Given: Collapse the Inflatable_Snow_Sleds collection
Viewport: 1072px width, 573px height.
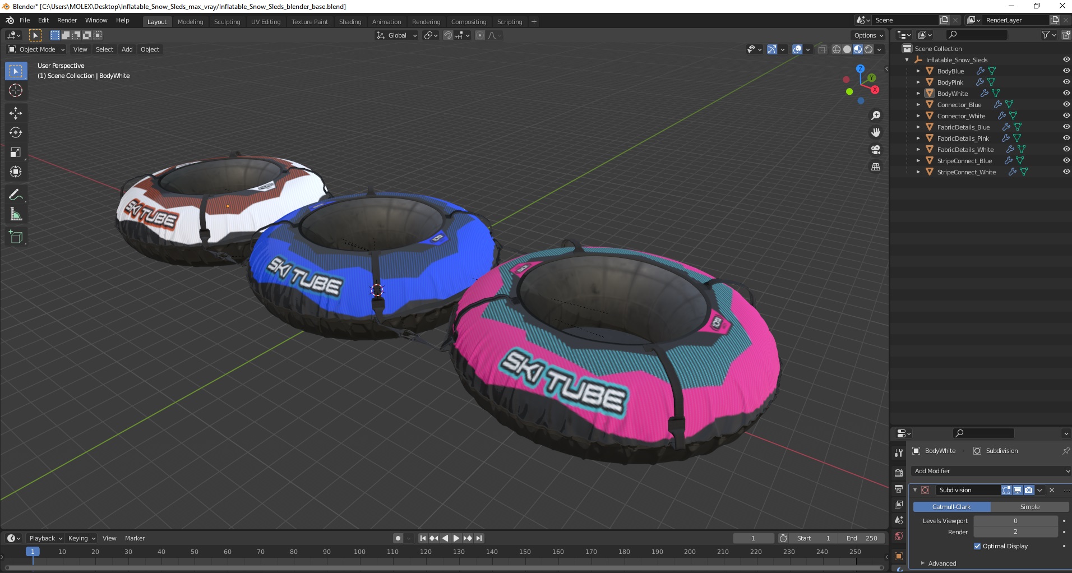Looking at the screenshot, I should pos(907,60).
